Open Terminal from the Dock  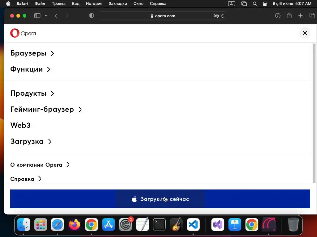159,224
